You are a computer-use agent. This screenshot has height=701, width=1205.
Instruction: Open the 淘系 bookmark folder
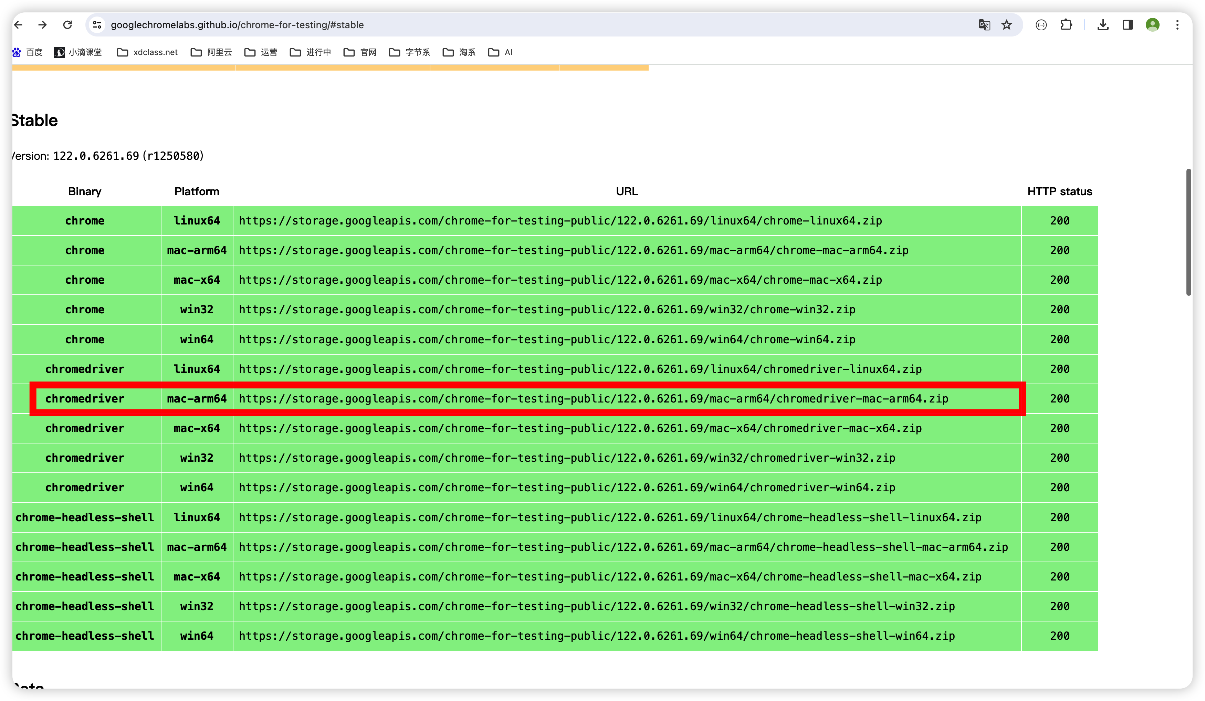click(x=459, y=52)
